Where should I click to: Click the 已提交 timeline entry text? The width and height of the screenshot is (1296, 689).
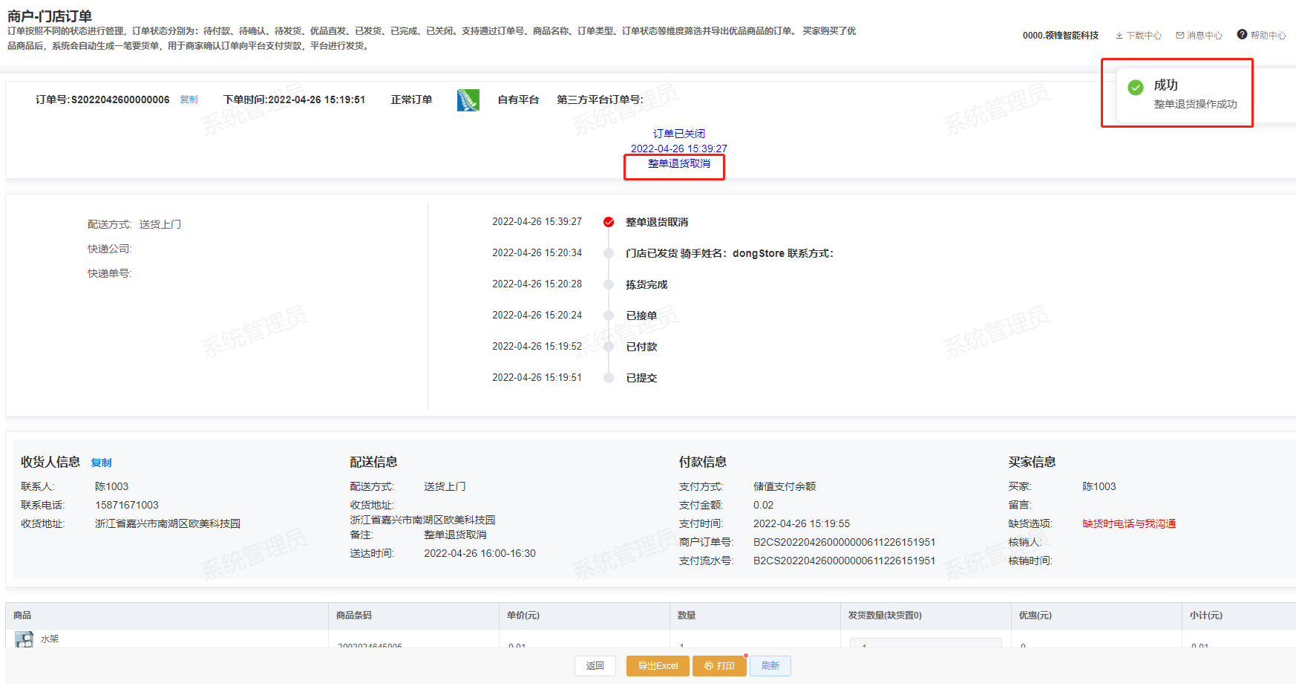coord(641,378)
